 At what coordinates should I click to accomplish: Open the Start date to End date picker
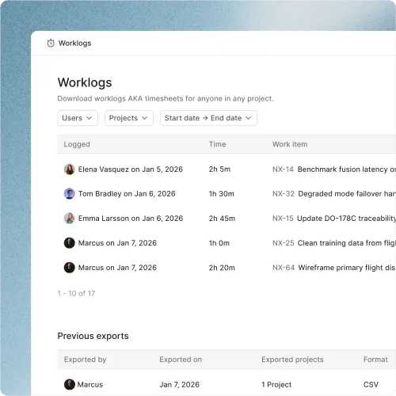point(208,118)
